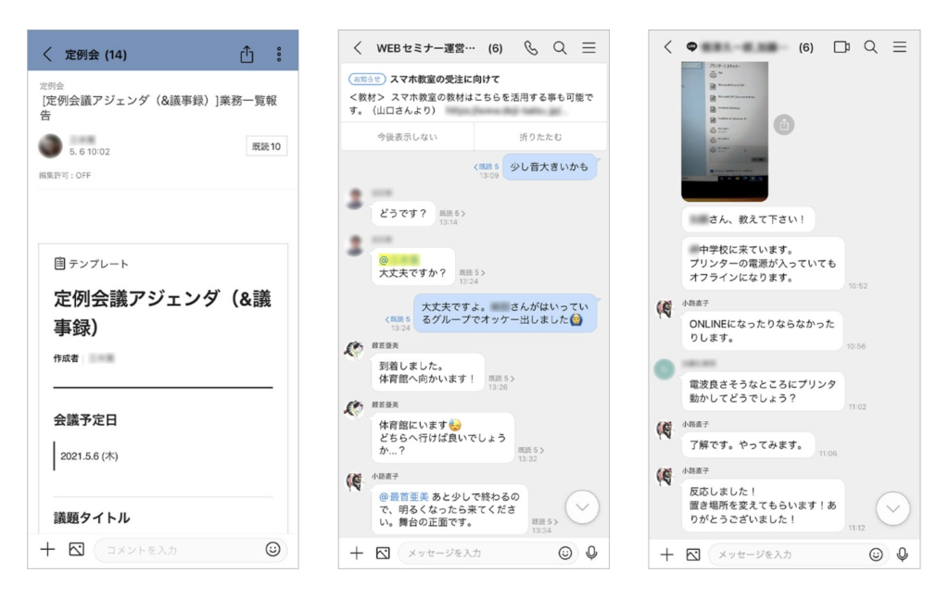Screen dimensions: 949x598
Task: Collapse the announcement with 折りたたむ
Action: (540, 136)
